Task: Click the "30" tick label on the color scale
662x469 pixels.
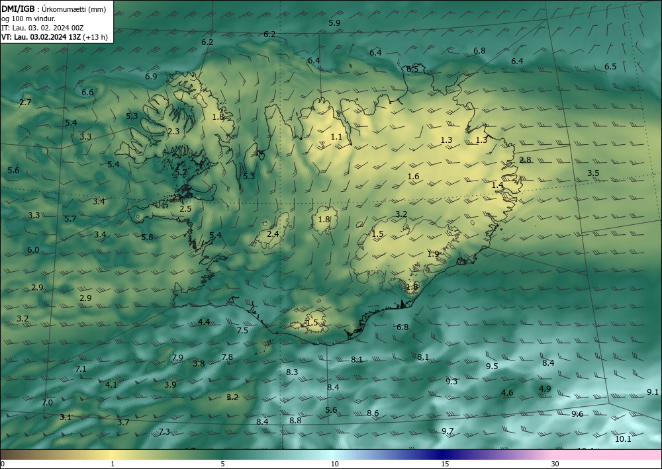Action: pyautogui.click(x=555, y=464)
